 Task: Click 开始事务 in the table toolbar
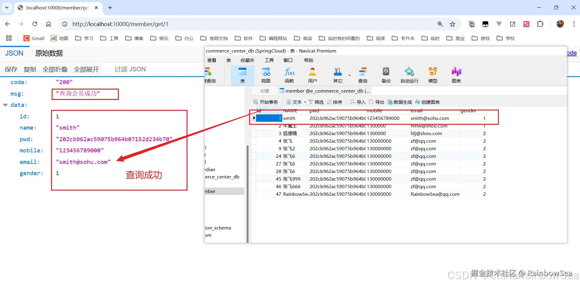pos(266,102)
